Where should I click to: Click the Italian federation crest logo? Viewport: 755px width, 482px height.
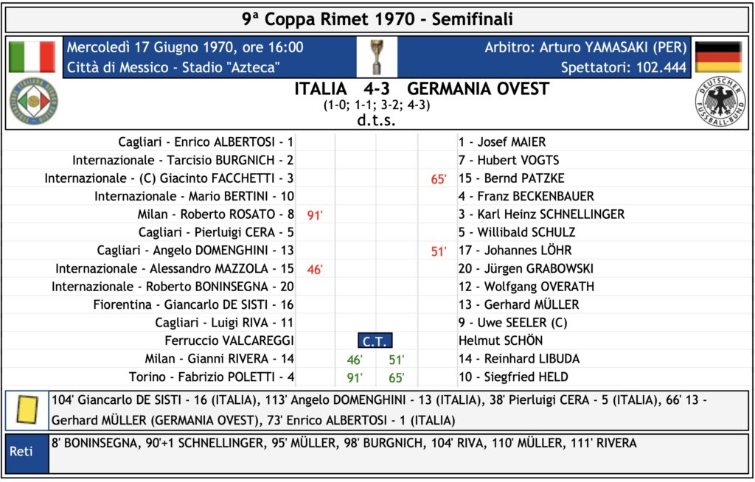(x=34, y=102)
